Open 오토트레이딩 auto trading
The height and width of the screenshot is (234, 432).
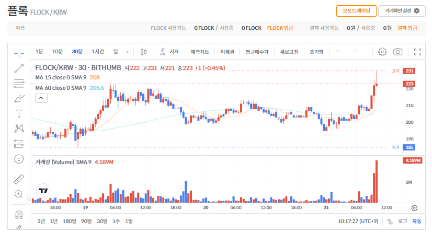tap(356, 11)
